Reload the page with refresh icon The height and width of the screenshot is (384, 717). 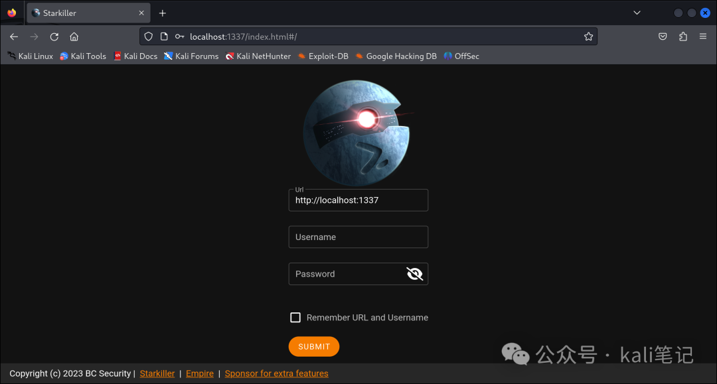(54, 36)
